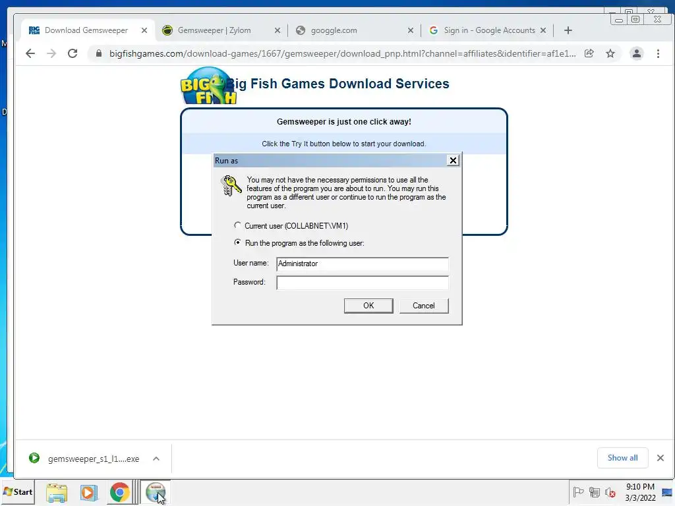Open a new browser tab
Viewport: 675px width, 506px height.
tap(568, 30)
